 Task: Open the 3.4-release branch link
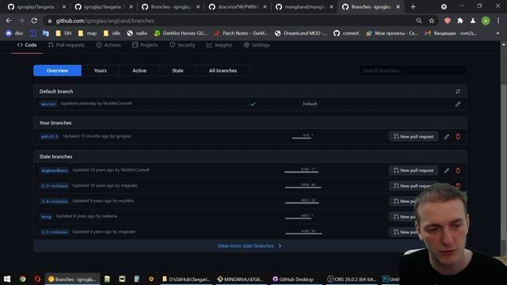coord(55,201)
